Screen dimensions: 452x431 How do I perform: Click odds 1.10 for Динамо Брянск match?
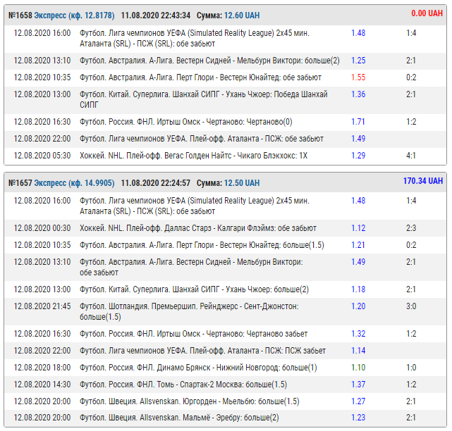click(358, 367)
